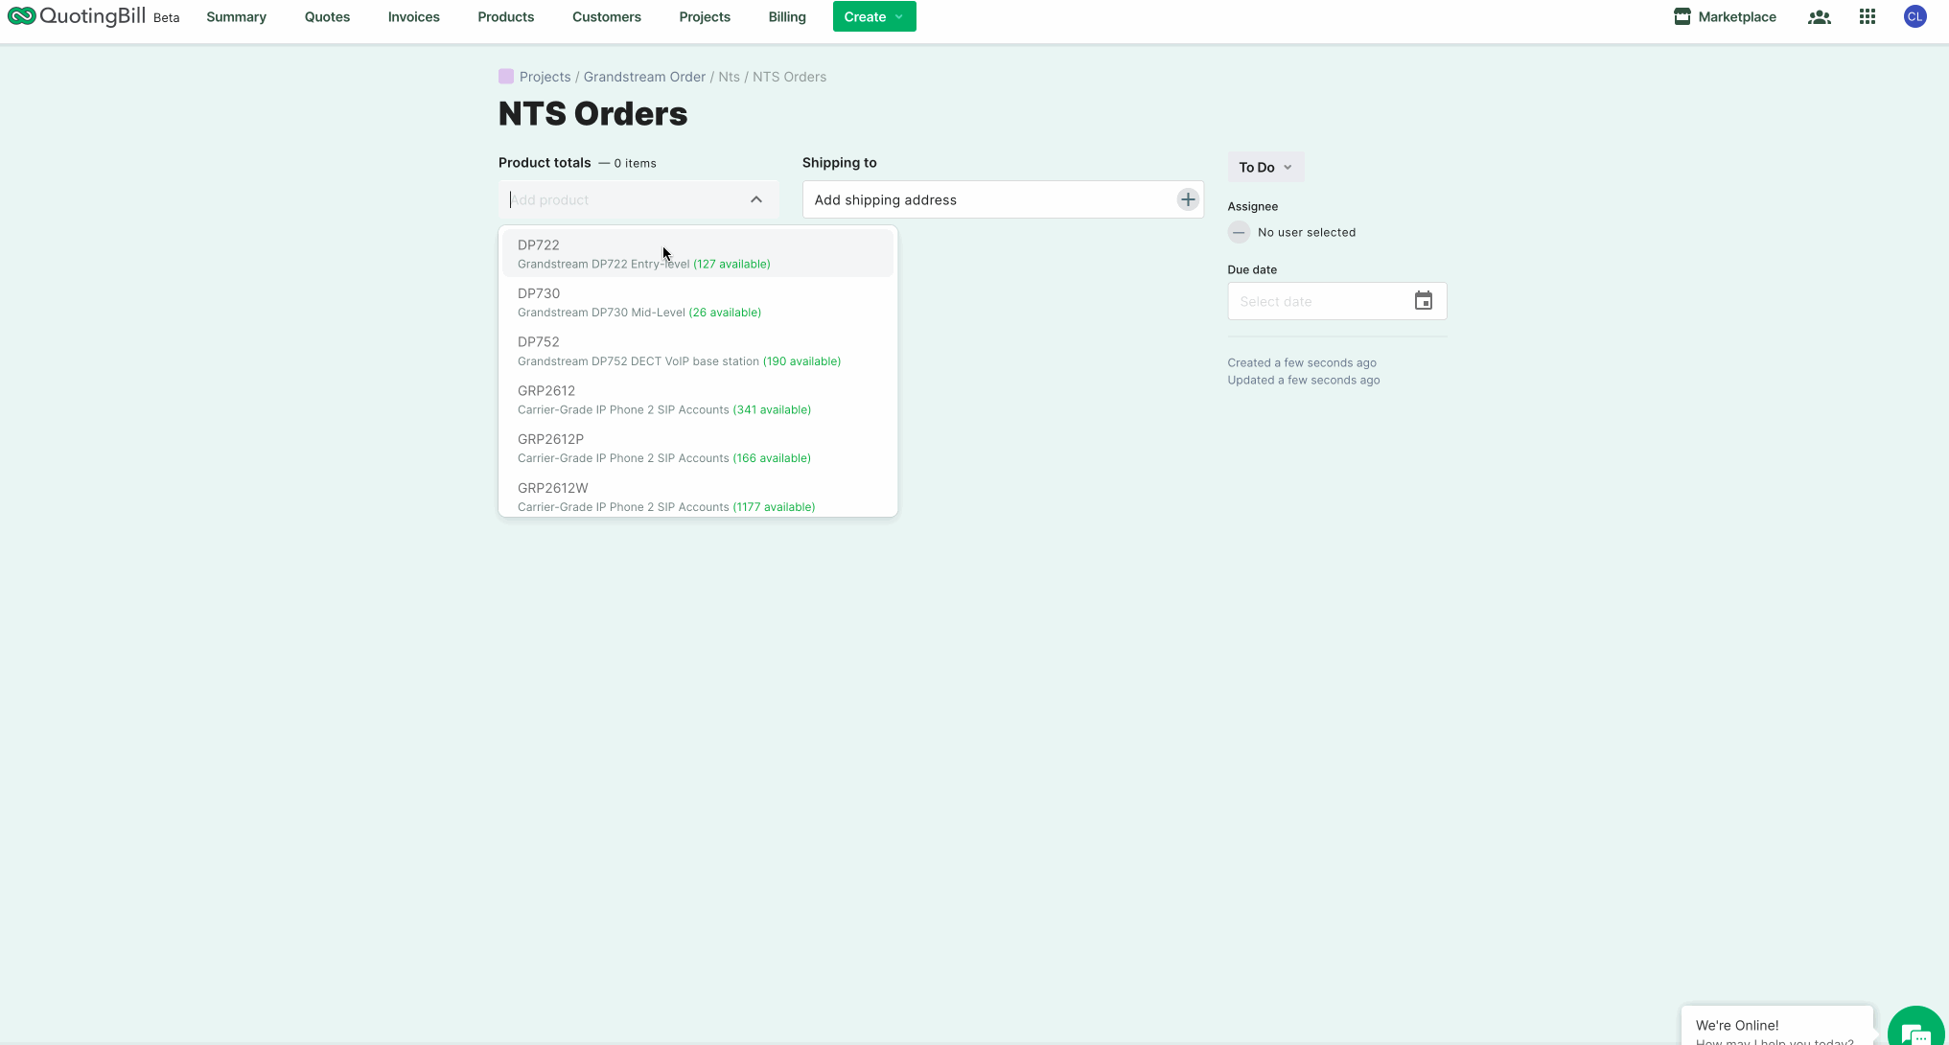
Task: Click the purple project color square
Action: click(x=506, y=77)
